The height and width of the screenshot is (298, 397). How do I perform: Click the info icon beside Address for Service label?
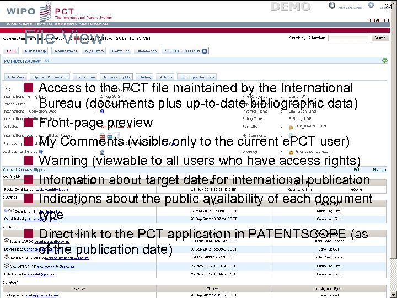click(x=41, y=152)
